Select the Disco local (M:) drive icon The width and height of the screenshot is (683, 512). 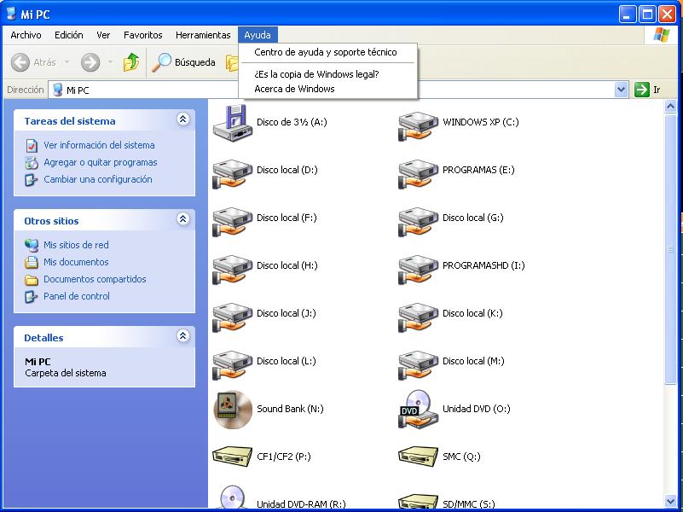(418, 365)
